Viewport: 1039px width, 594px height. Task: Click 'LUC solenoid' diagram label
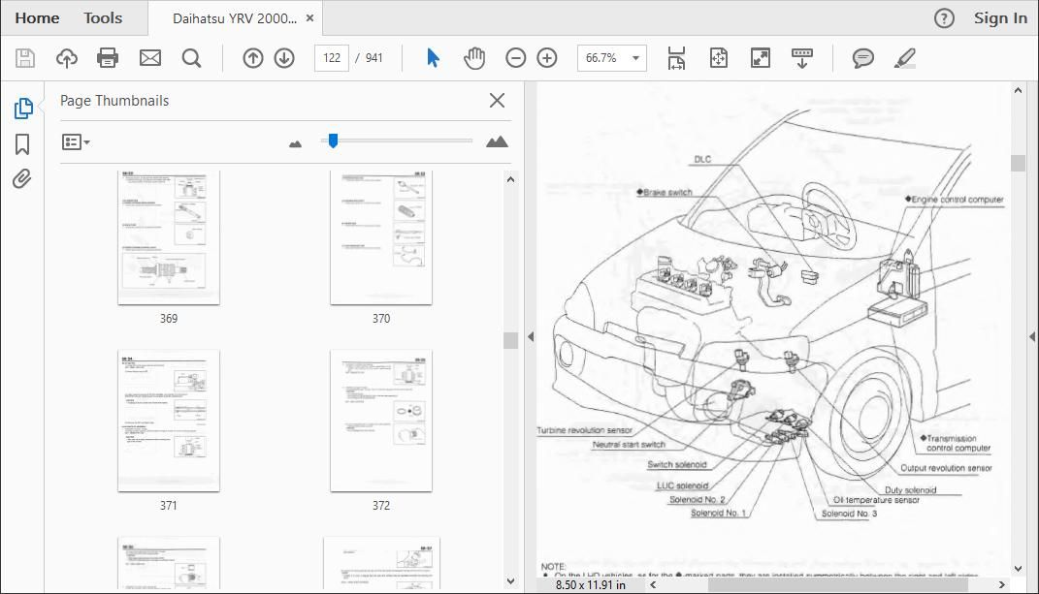683,485
